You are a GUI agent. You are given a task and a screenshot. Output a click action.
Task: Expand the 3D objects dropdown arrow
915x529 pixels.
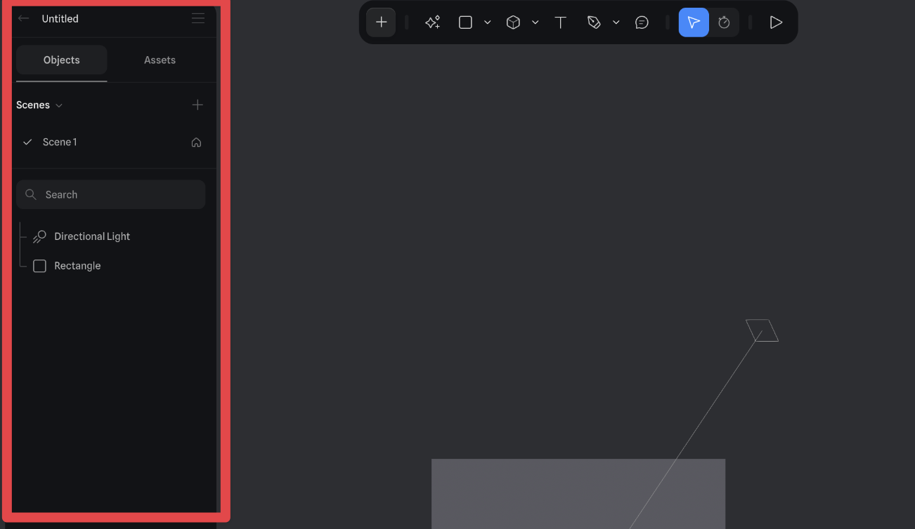click(535, 22)
